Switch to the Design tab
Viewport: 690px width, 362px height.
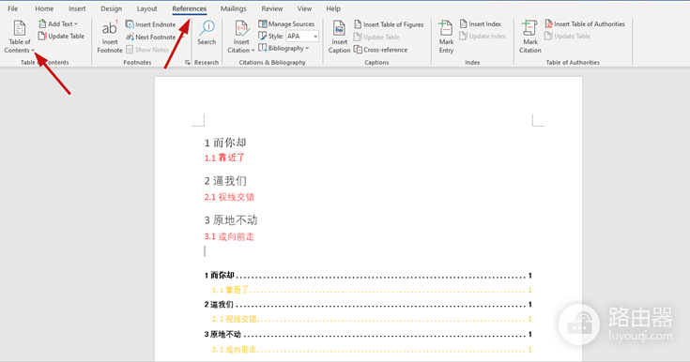tap(111, 8)
